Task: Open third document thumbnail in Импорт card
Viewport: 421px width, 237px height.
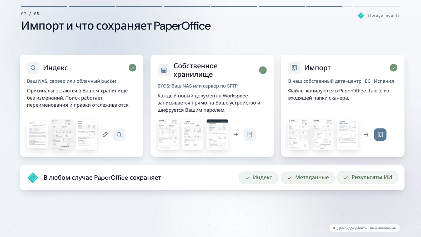Action: (x=348, y=135)
